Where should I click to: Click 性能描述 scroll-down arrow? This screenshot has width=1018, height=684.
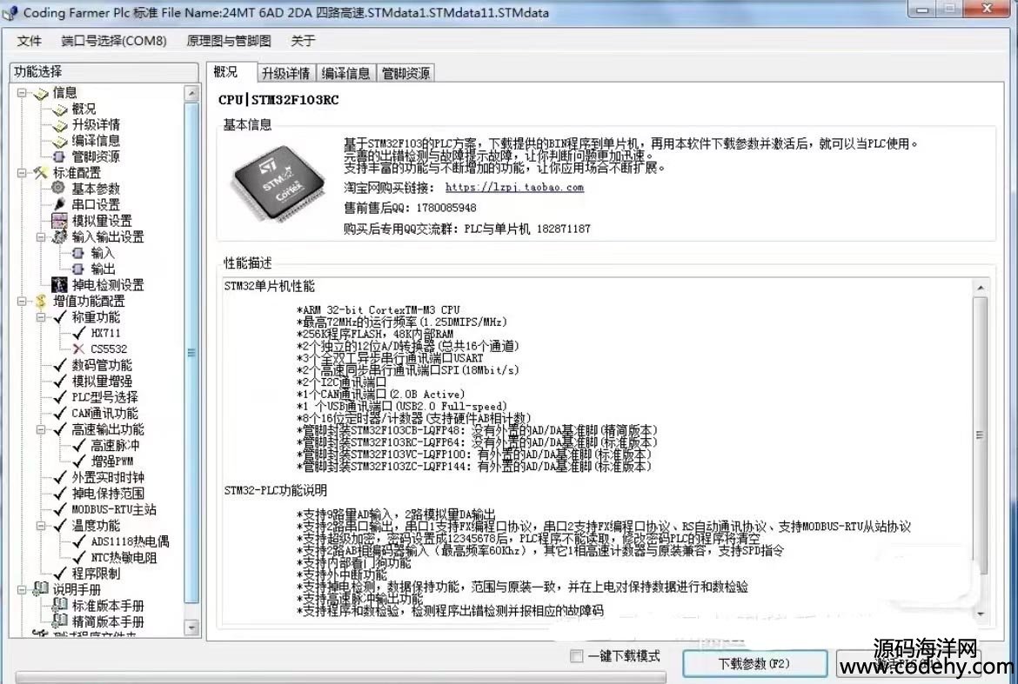coord(980,614)
